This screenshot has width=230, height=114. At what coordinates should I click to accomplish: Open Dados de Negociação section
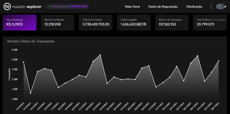(x=163, y=7)
